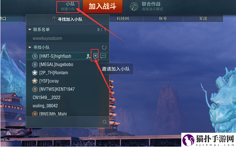
Task: Click the 小队 创建小队 button
Action: tap(68, 7)
